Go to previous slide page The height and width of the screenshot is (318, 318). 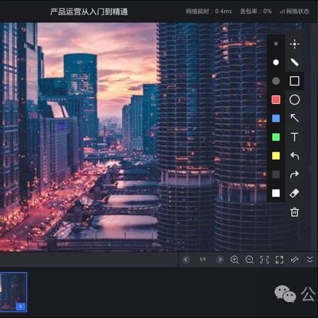(x=186, y=260)
